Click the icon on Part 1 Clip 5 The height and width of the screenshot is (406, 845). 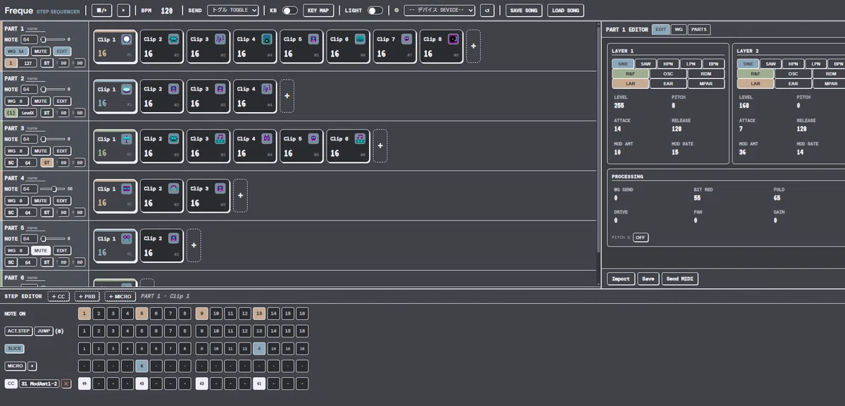click(x=313, y=39)
